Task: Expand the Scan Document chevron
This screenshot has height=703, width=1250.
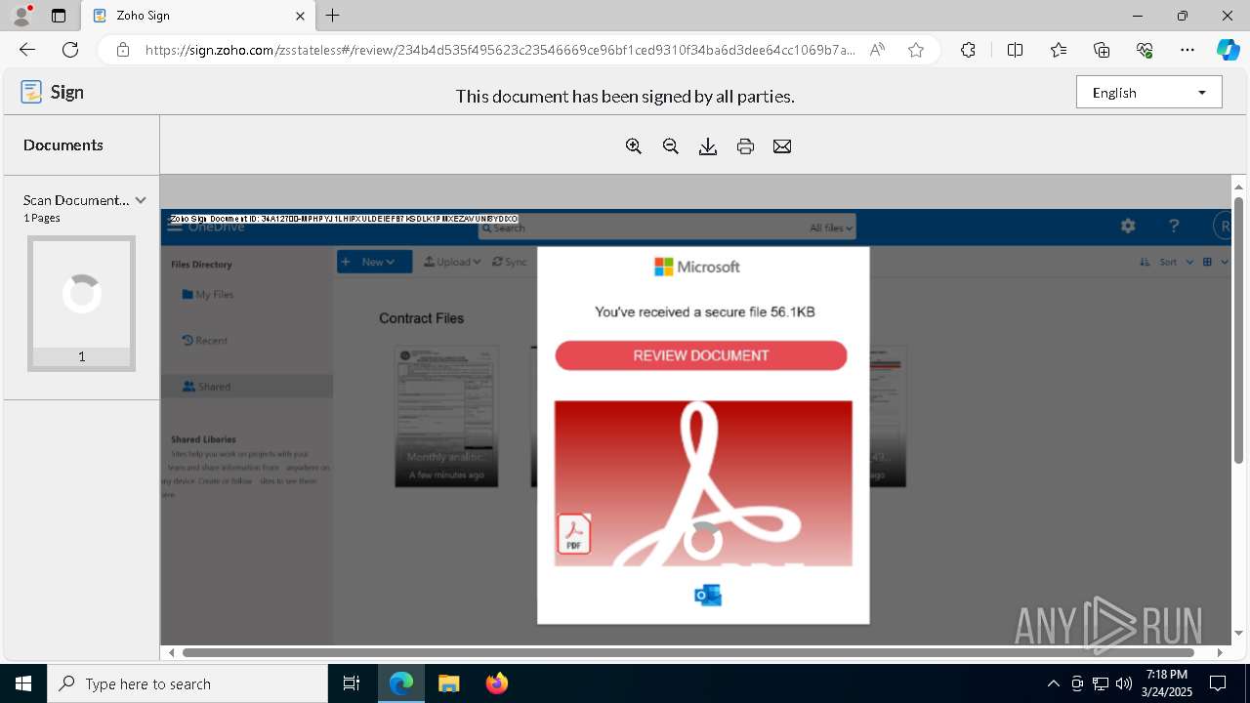Action: (140, 200)
